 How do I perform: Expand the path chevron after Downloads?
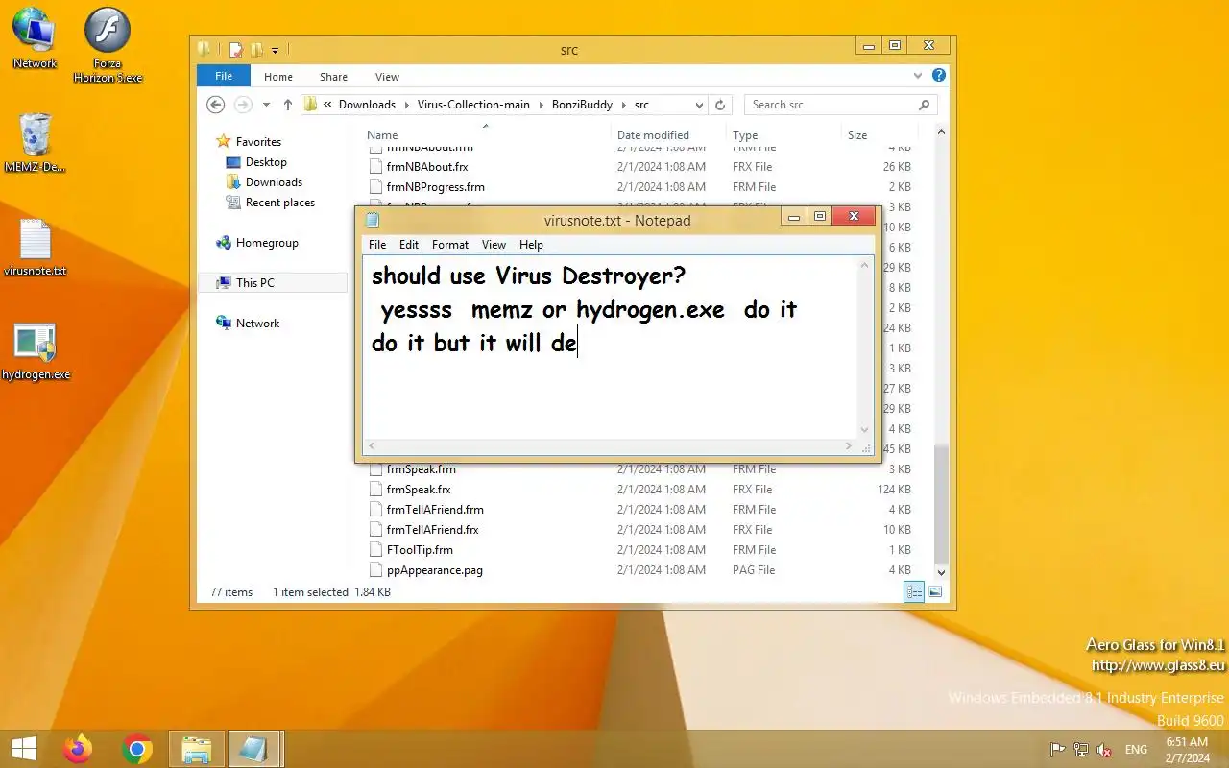(406, 105)
